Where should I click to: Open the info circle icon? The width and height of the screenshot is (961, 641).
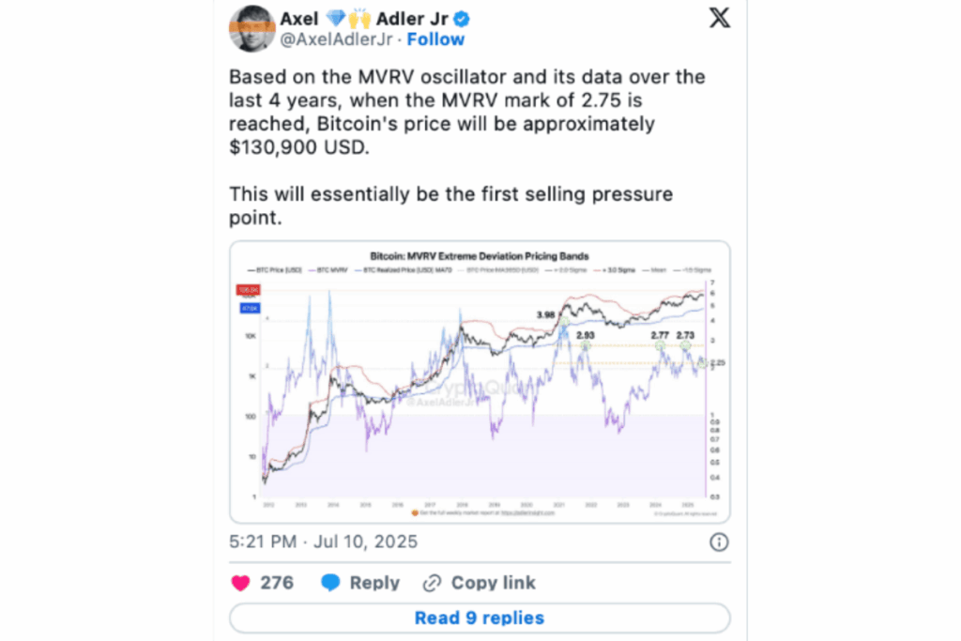click(x=719, y=542)
